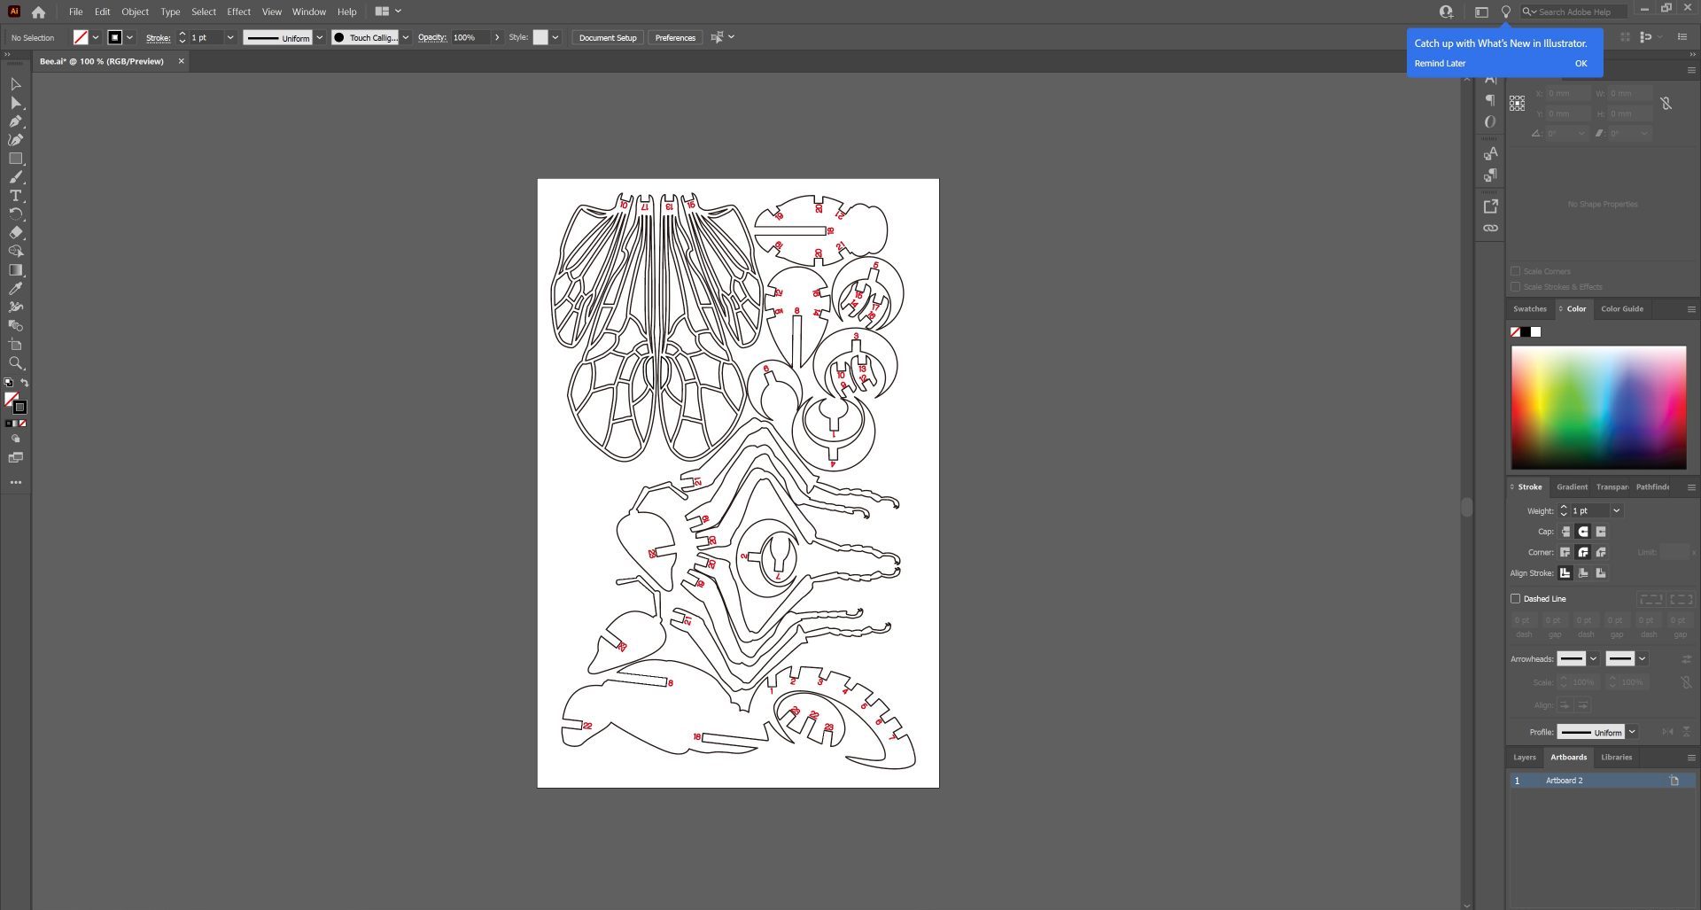Switch to the Layers tab
The image size is (1701, 910).
1525,758
